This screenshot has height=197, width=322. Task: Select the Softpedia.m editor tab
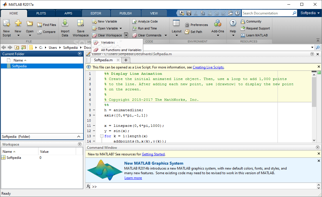[x=103, y=60]
